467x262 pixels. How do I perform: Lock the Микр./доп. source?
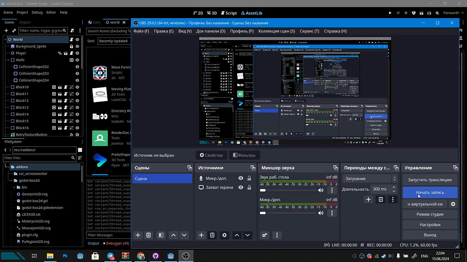click(x=249, y=178)
